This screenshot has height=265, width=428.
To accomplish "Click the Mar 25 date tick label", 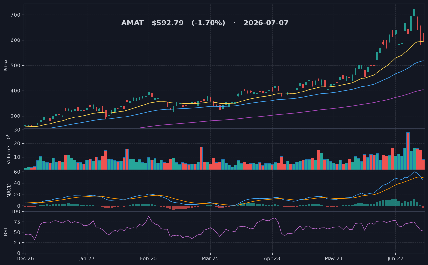I will (x=210, y=258).
